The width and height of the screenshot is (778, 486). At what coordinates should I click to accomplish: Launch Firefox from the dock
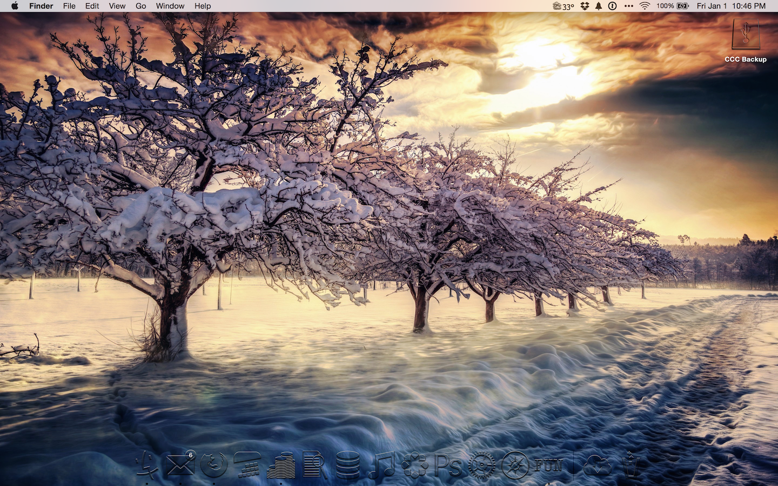pos(214,464)
